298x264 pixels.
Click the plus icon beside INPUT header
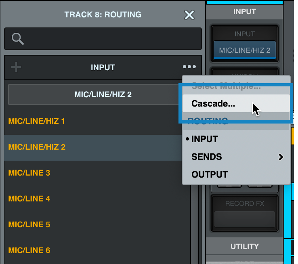point(16,67)
